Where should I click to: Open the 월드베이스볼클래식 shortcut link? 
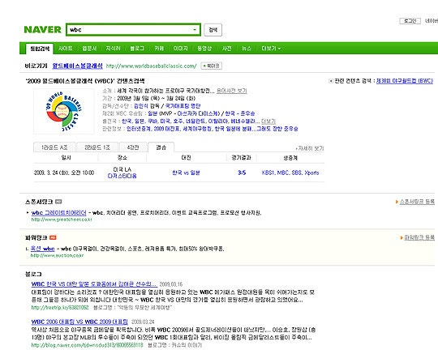click(x=77, y=66)
